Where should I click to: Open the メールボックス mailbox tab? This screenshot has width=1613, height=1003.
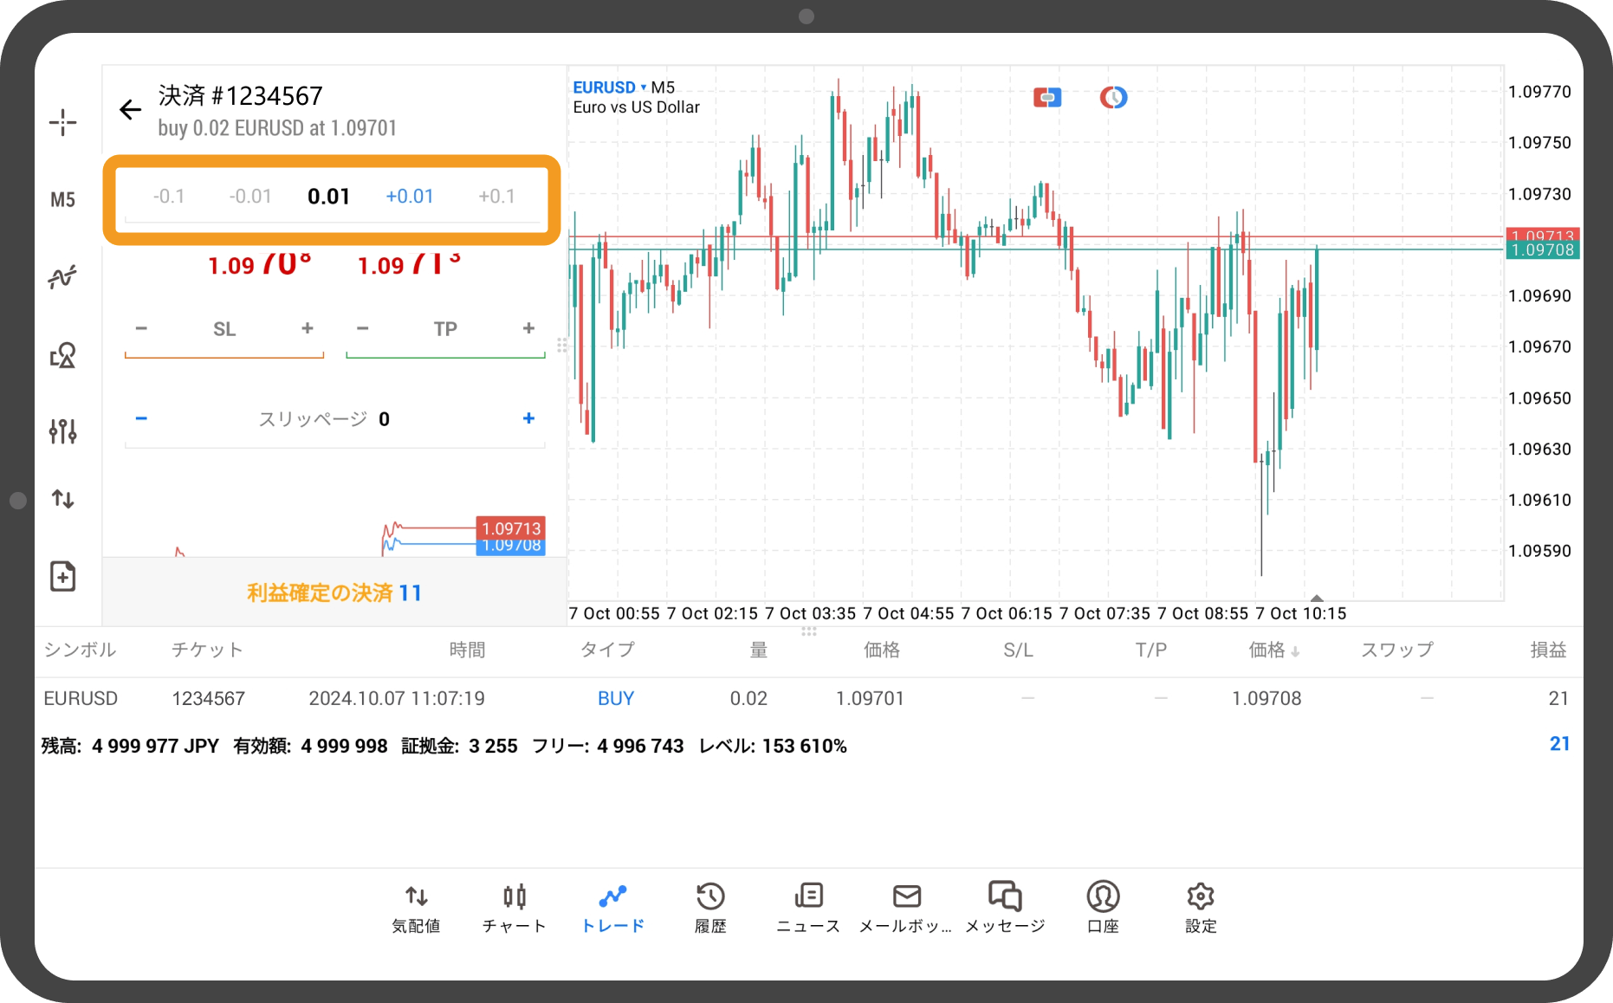pyautogui.click(x=906, y=908)
